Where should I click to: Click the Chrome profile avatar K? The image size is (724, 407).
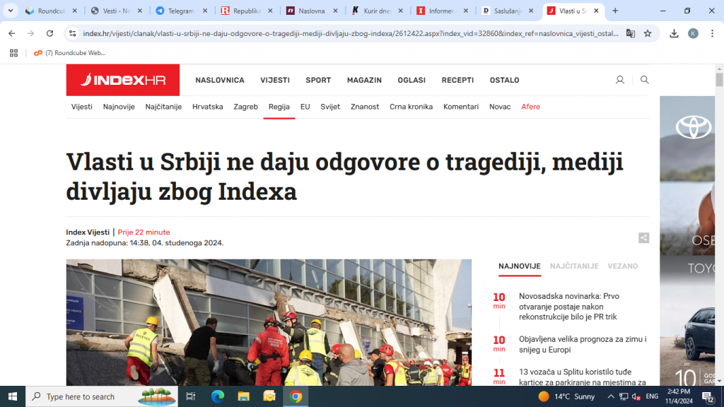[694, 33]
